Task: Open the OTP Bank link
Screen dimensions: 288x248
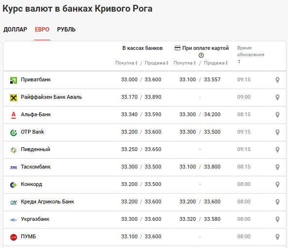Action: point(33,132)
